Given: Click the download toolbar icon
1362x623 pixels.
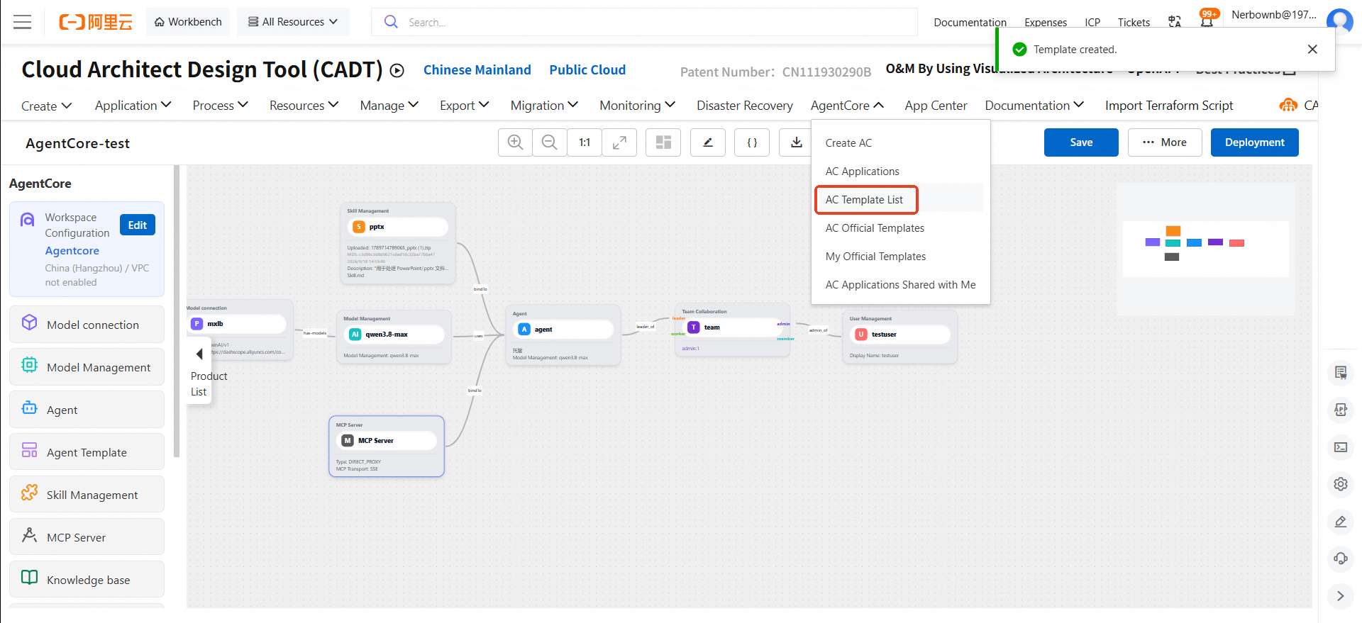Looking at the screenshot, I should pos(797,142).
